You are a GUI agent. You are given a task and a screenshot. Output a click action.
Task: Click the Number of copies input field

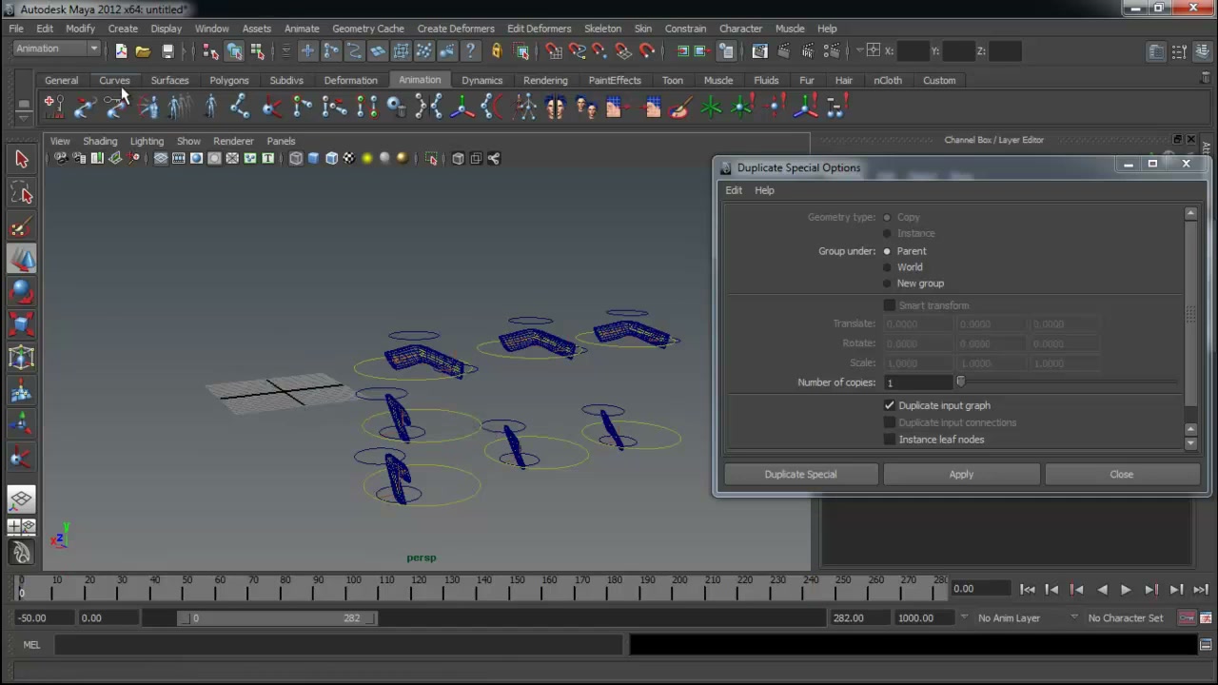point(917,382)
